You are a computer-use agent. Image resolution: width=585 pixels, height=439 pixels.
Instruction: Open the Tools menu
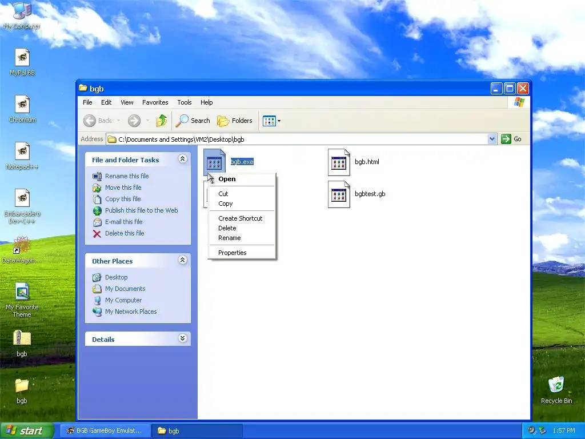185,102
